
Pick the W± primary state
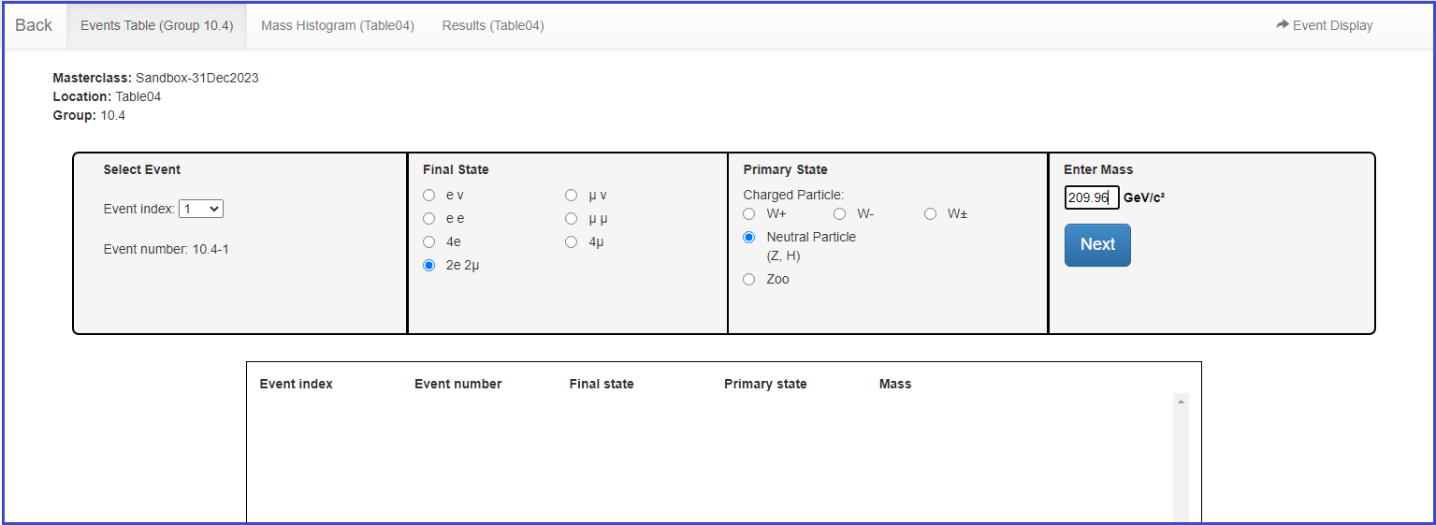[x=931, y=214]
